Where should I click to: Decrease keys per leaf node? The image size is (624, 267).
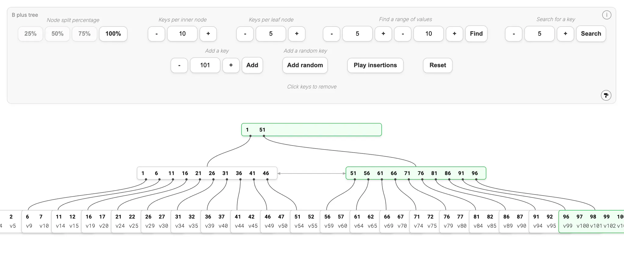click(245, 34)
